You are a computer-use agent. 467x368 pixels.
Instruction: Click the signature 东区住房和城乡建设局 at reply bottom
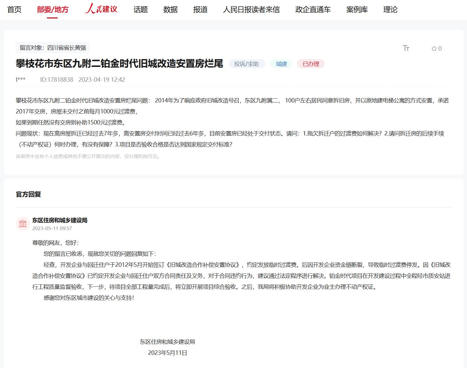168,342
